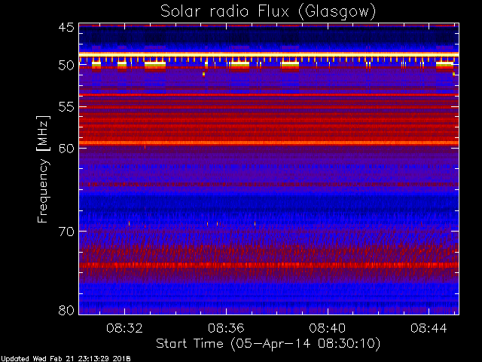Image resolution: width=482 pixels, height=362 pixels.
Task: Click the 08:32 time axis label
Action: pos(124,328)
